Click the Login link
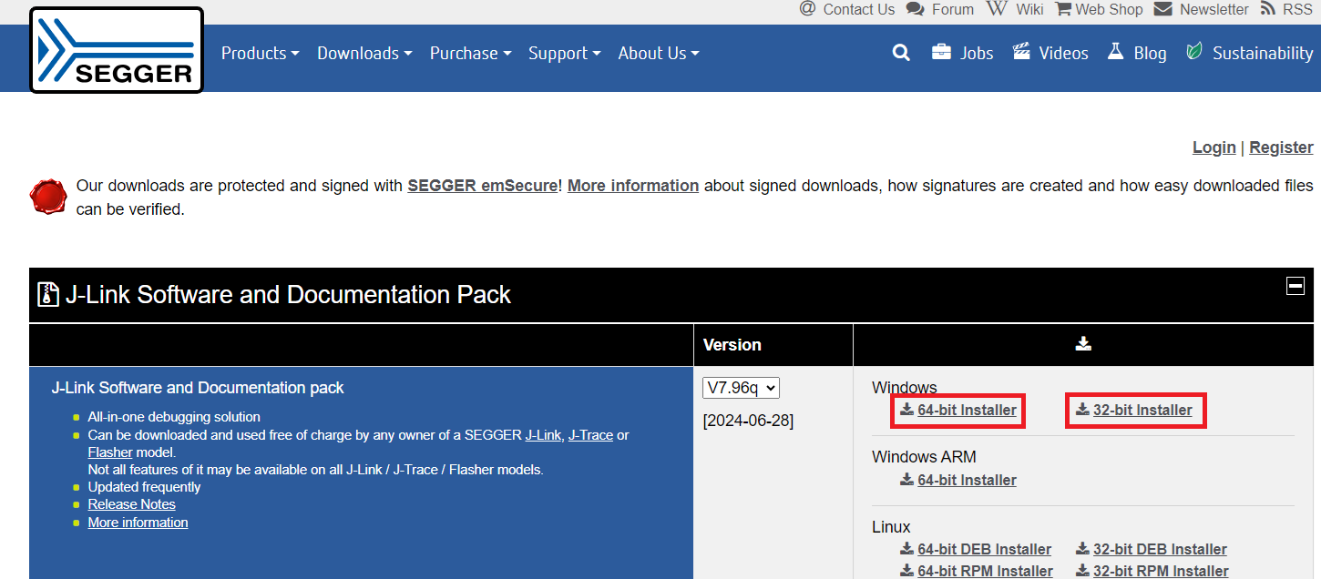This screenshot has width=1321, height=579. (x=1213, y=147)
